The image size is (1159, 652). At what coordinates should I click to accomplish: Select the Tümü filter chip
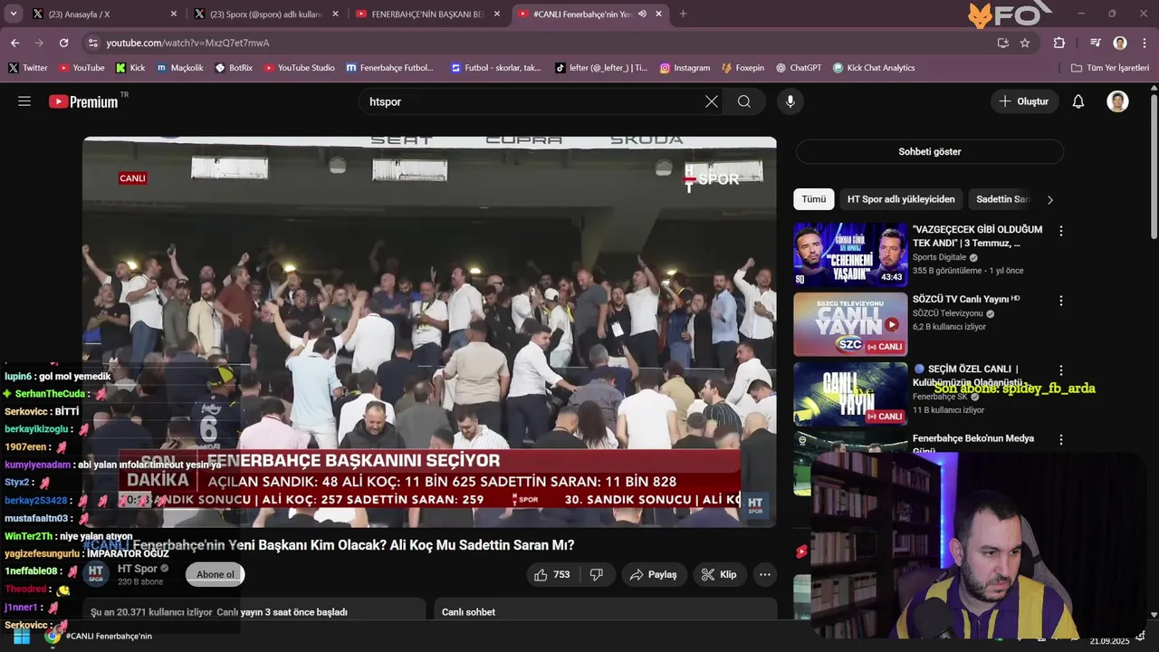813,199
